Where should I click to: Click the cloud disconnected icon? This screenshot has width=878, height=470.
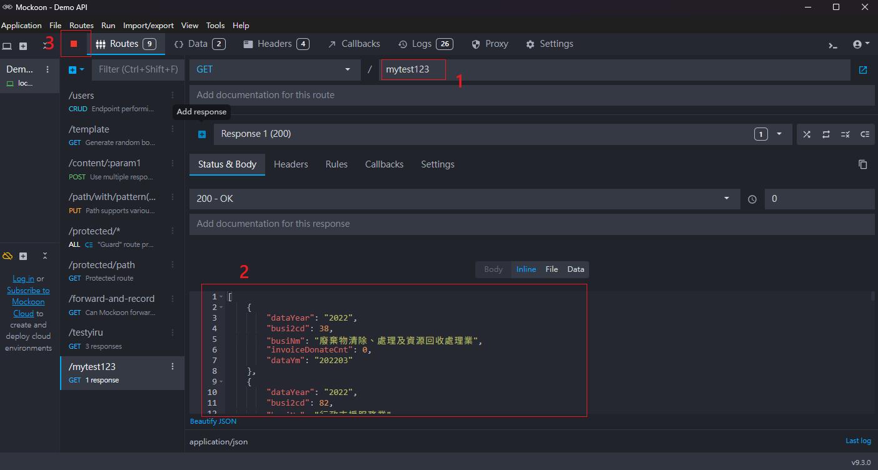[8, 256]
